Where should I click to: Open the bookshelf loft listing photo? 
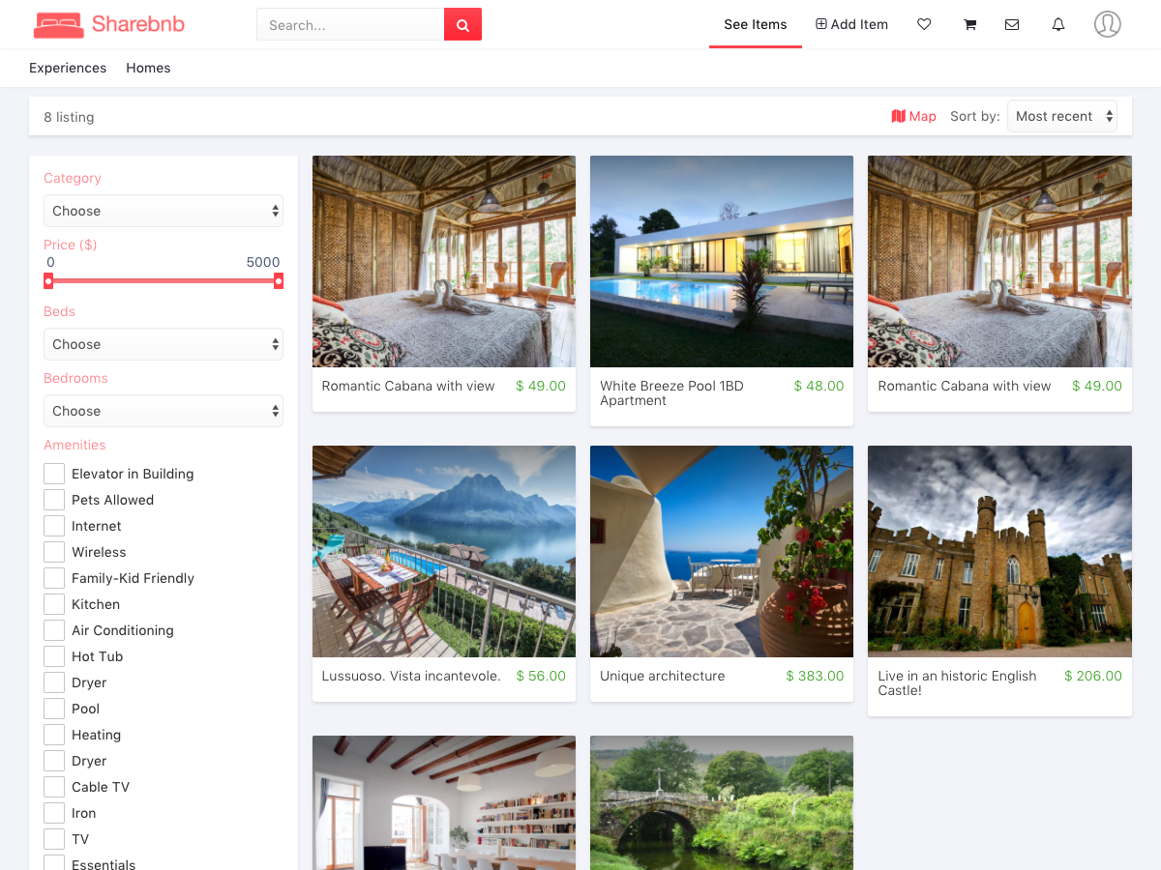click(444, 802)
